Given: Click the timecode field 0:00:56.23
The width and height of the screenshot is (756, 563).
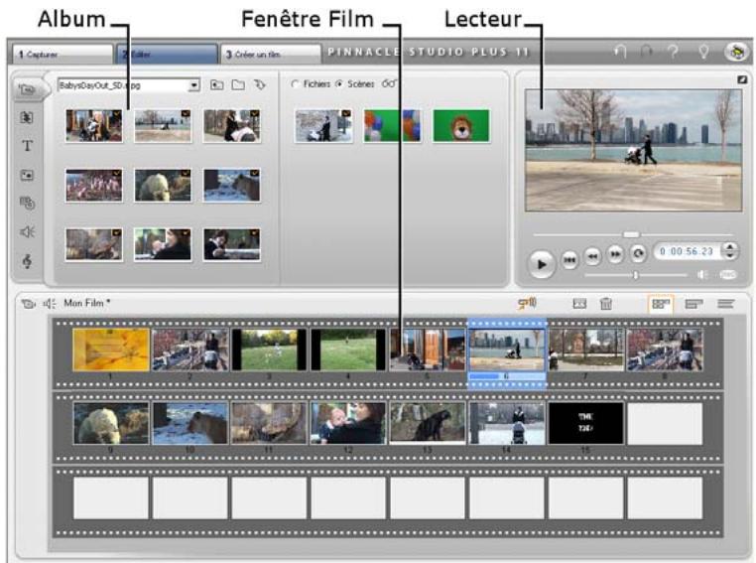Looking at the screenshot, I should coord(687,251).
